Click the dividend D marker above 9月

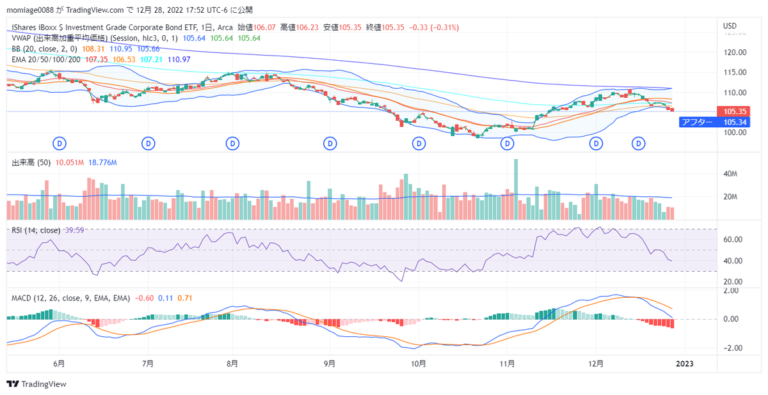point(330,144)
